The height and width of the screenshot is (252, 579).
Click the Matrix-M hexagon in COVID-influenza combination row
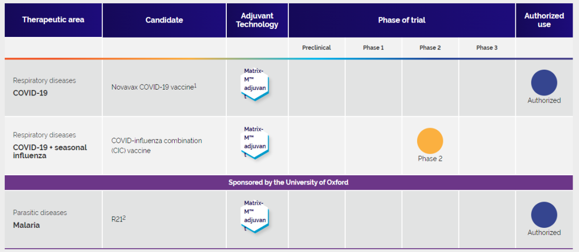[x=255, y=142]
